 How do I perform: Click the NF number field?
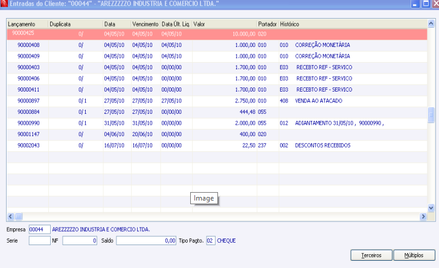click(x=80, y=241)
